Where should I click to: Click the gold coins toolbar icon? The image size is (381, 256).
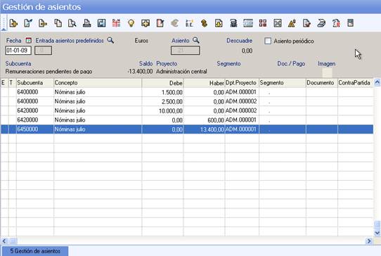pos(204,23)
